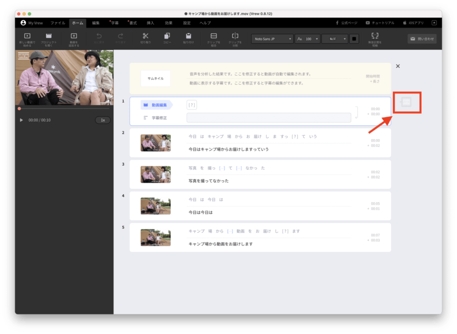This screenshot has width=457, height=334.
Task: Click the 問い合わせ (inquiry) button
Action: coord(422,39)
